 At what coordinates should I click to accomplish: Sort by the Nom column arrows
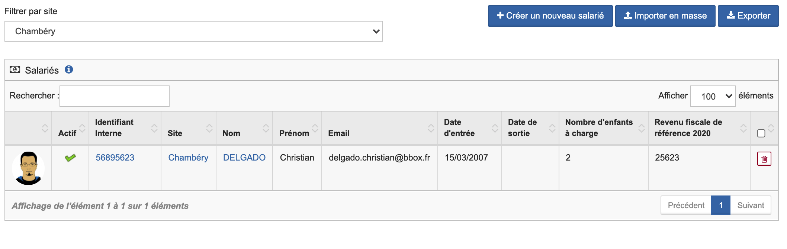pyautogui.click(x=266, y=128)
